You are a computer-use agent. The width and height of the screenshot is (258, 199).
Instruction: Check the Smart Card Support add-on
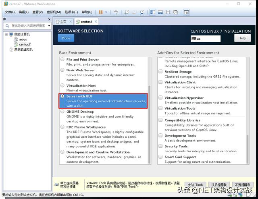[x=160, y=157]
